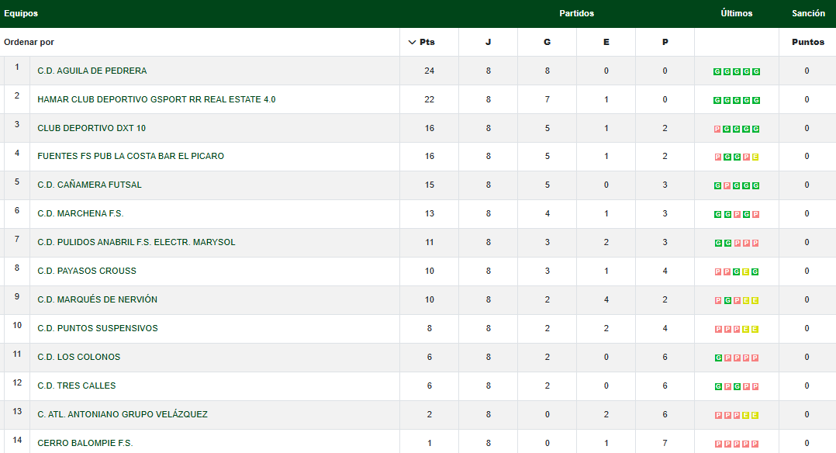Click the Puntos sanction column header
Screen dimensions: 836x453
tap(807, 42)
